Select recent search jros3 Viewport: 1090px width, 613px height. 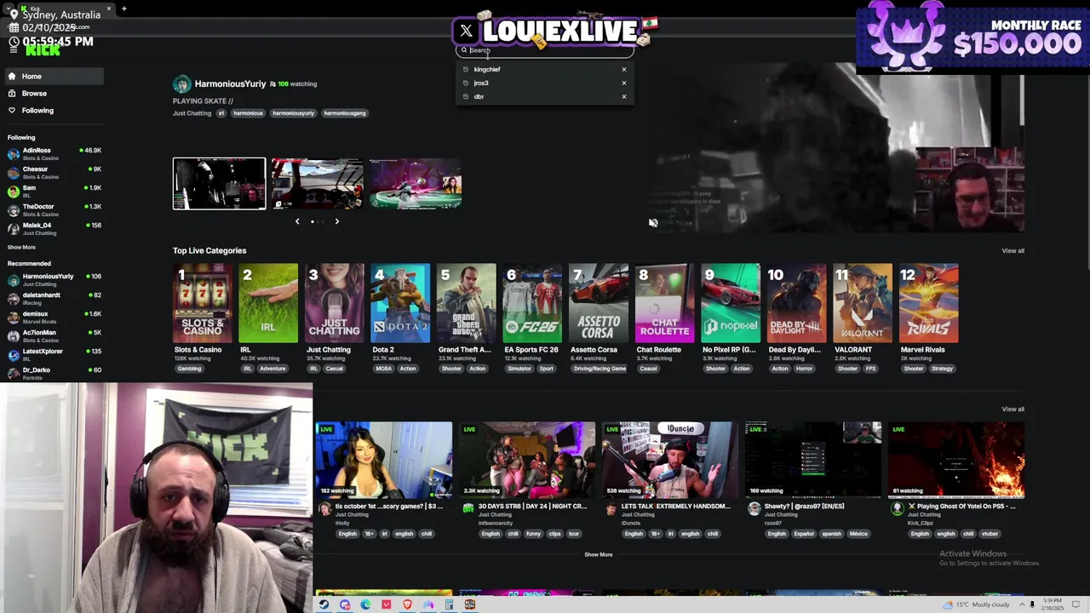point(481,83)
